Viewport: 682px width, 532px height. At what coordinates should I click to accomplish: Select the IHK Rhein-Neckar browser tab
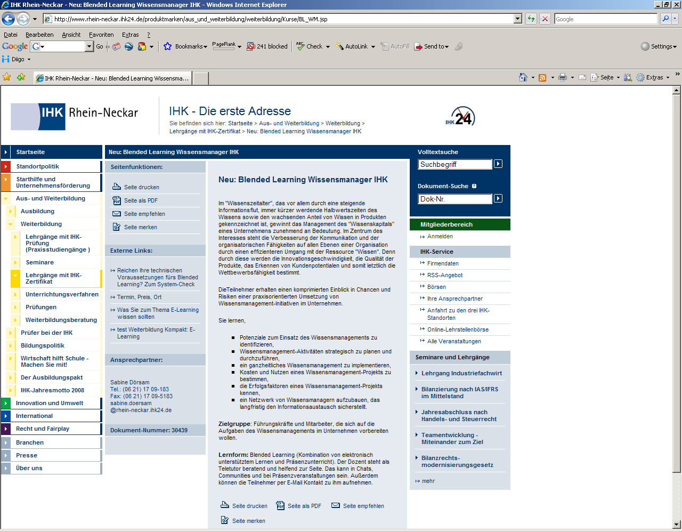(x=112, y=78)
